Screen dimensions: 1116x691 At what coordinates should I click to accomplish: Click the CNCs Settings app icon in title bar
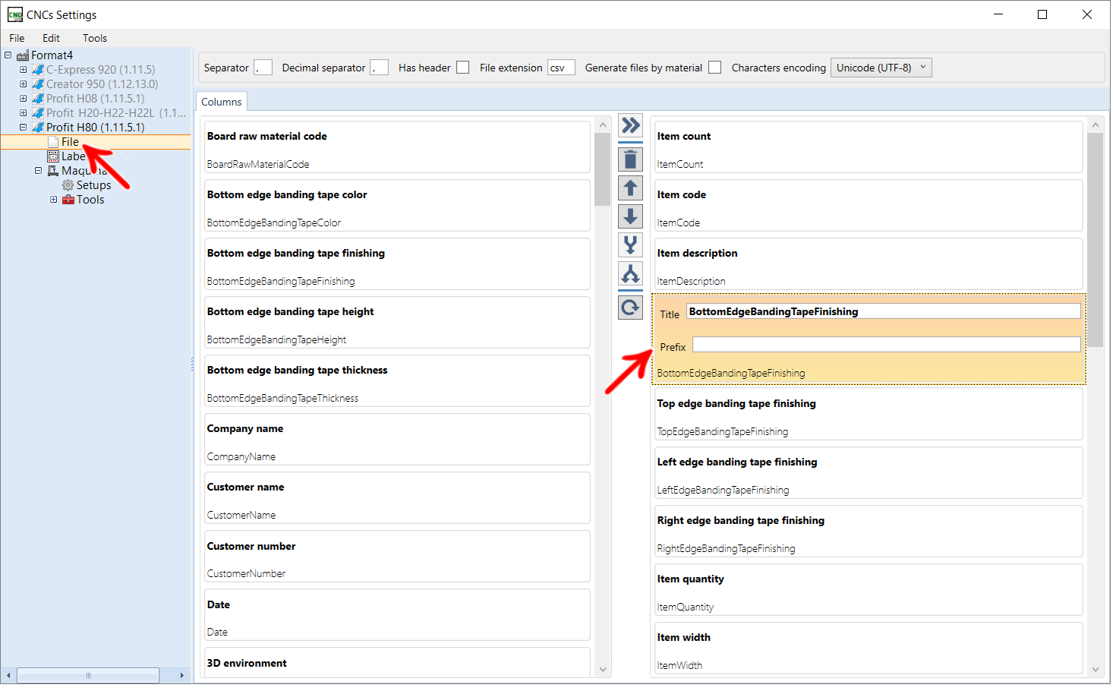point(15,14)
